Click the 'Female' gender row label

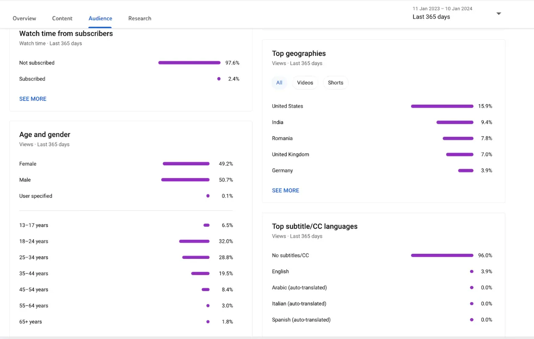28,164
